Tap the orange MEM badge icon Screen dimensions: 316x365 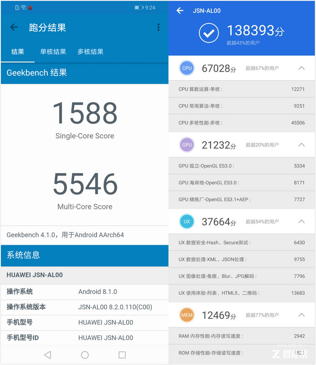coord(187,315)
